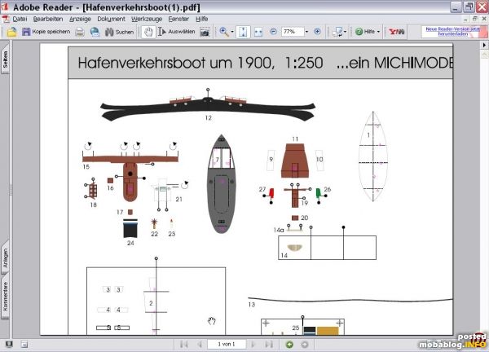The height and width of the screenshot is (352, 489).
Task: Click the part number label 15
Action: [x=86, y=167]
